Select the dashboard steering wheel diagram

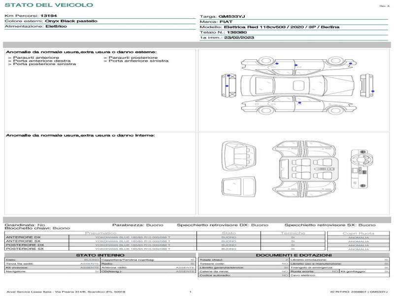coord(362,169)
